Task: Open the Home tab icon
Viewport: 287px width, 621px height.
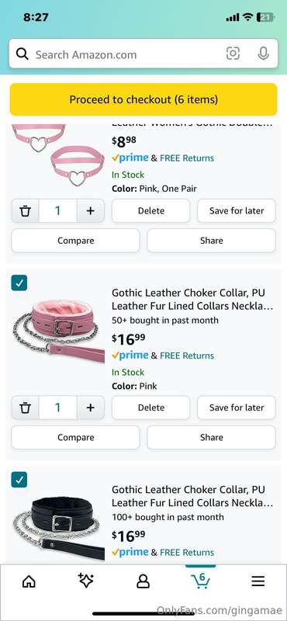Action: [x=29, y=581]
